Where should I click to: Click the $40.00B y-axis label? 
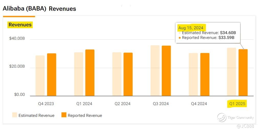[17, 38]
